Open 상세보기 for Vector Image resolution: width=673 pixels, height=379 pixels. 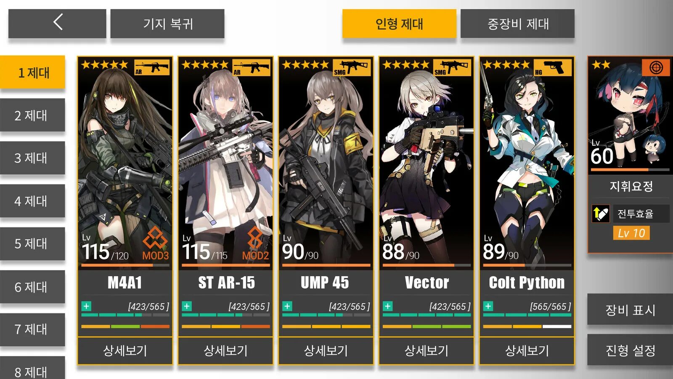(427, 350)
